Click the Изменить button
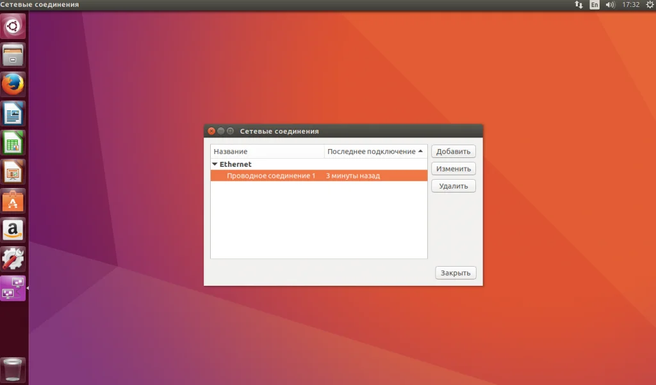Viewport: 656px width, 385px height. pyautogui.click(x=454, y=169)
